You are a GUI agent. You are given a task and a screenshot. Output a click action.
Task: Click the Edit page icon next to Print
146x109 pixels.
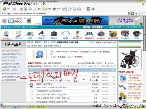(79, 9)
